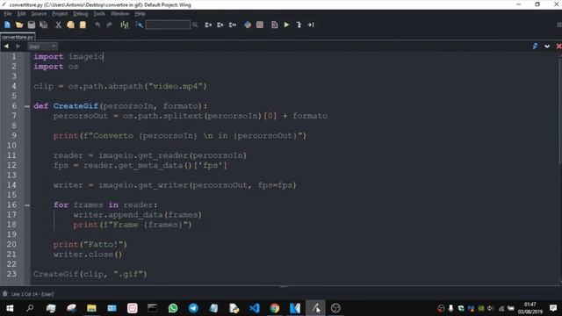
Task: Click into the toolbar search field
Action: coord(168,25)
